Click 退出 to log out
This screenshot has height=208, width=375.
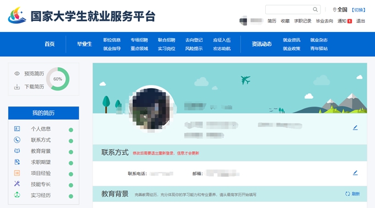(361, 21)
